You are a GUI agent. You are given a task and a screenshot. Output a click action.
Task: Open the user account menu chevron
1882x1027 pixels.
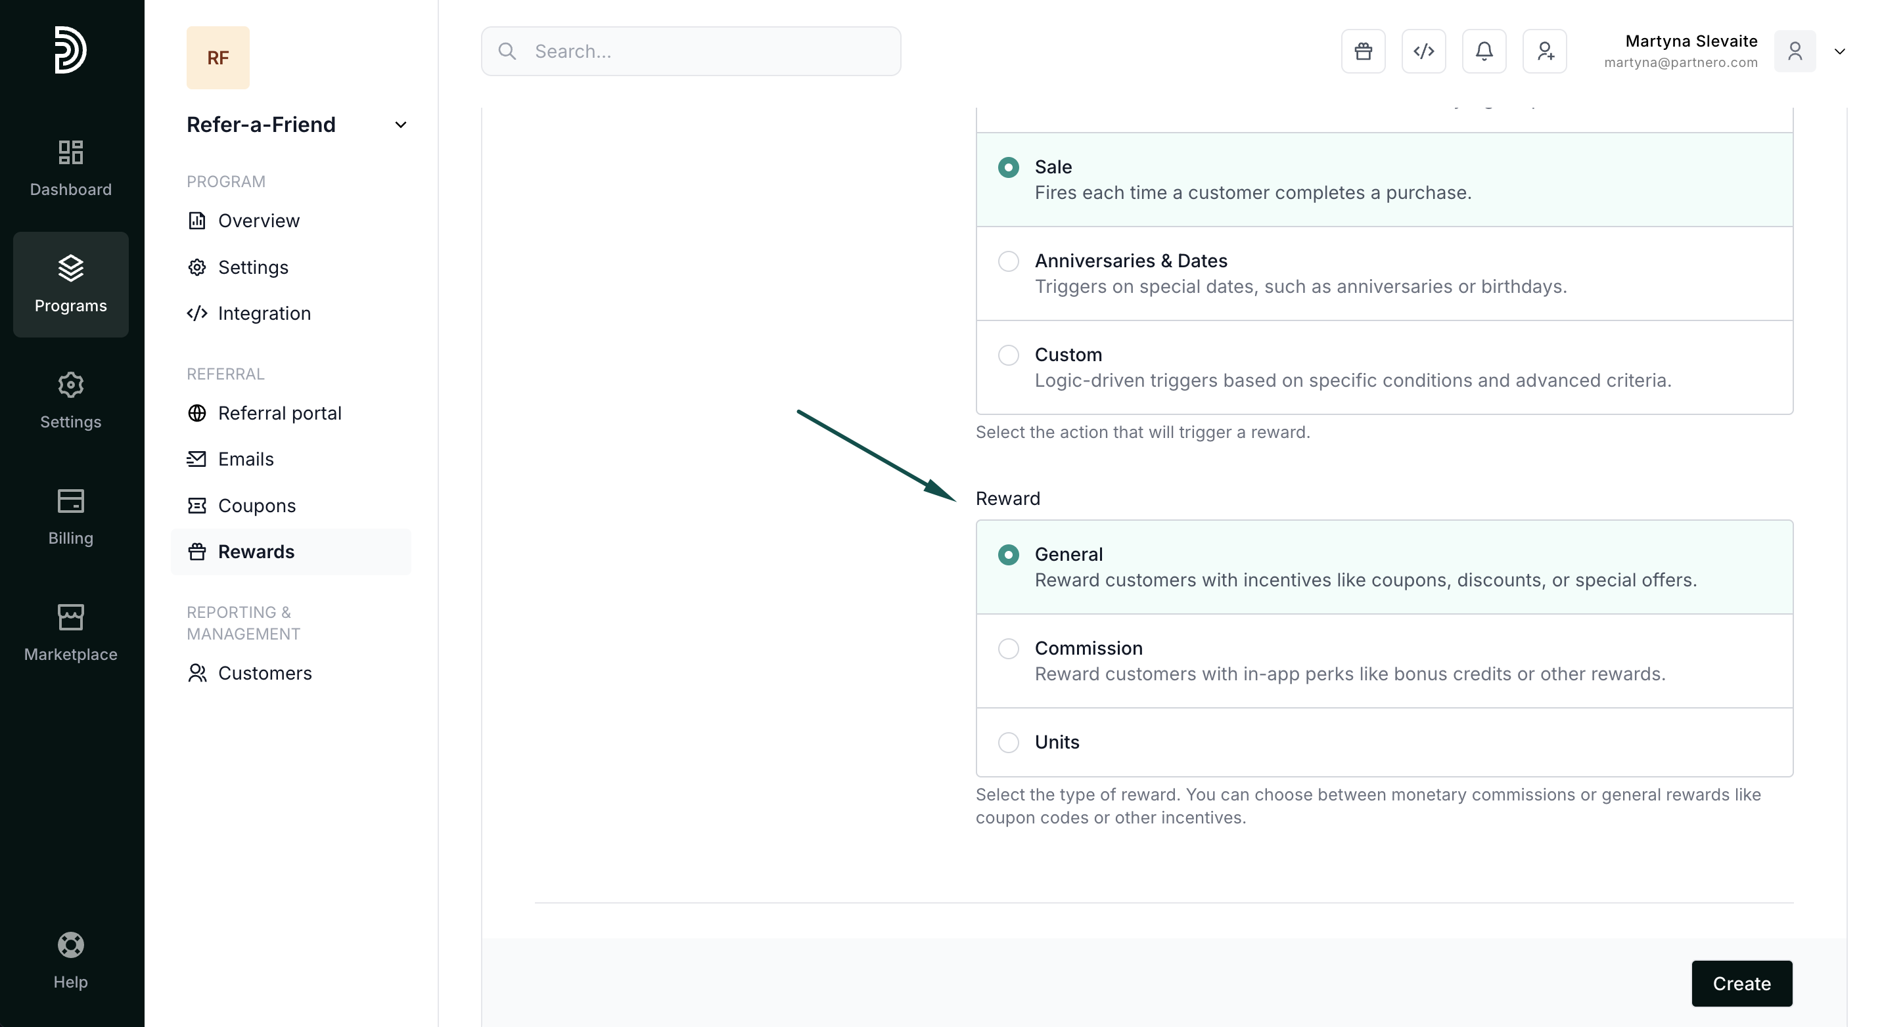click(x=1840, y=51)
